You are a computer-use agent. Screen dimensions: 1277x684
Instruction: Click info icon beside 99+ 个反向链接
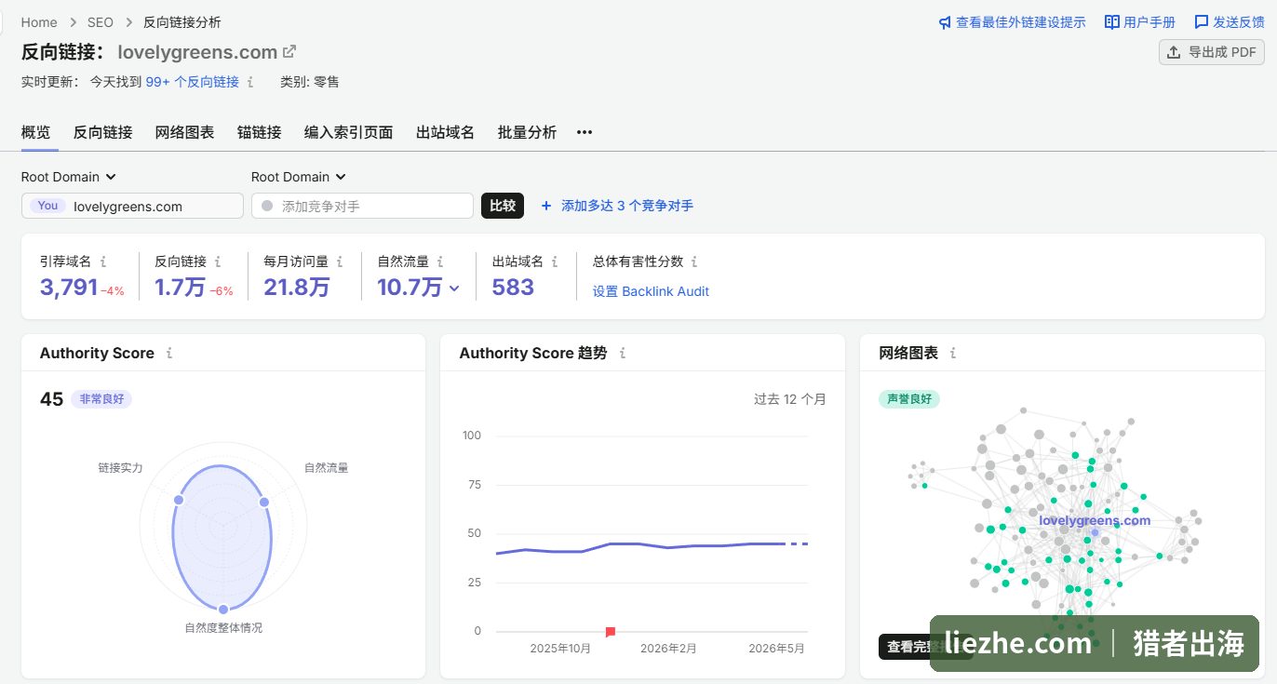[x=250, y=82]
